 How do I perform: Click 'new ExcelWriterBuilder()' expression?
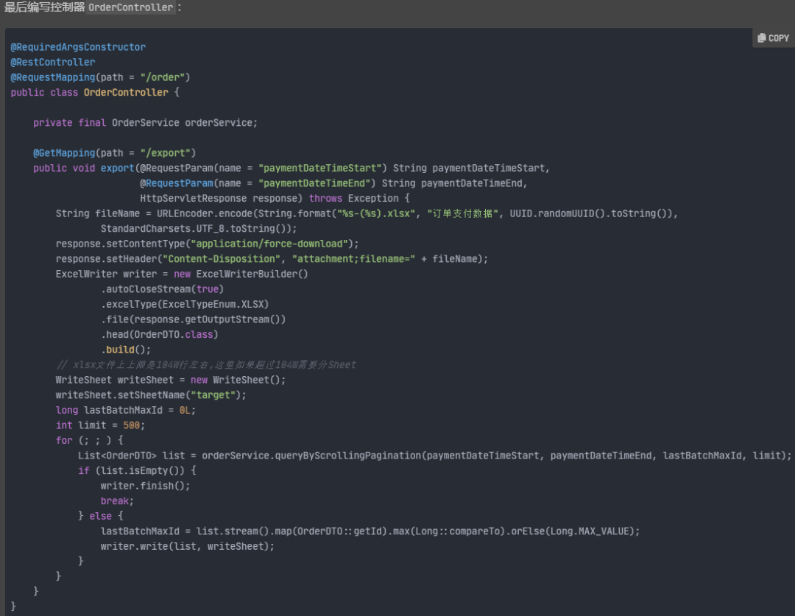pyautogui.click(x=241, y=275)
